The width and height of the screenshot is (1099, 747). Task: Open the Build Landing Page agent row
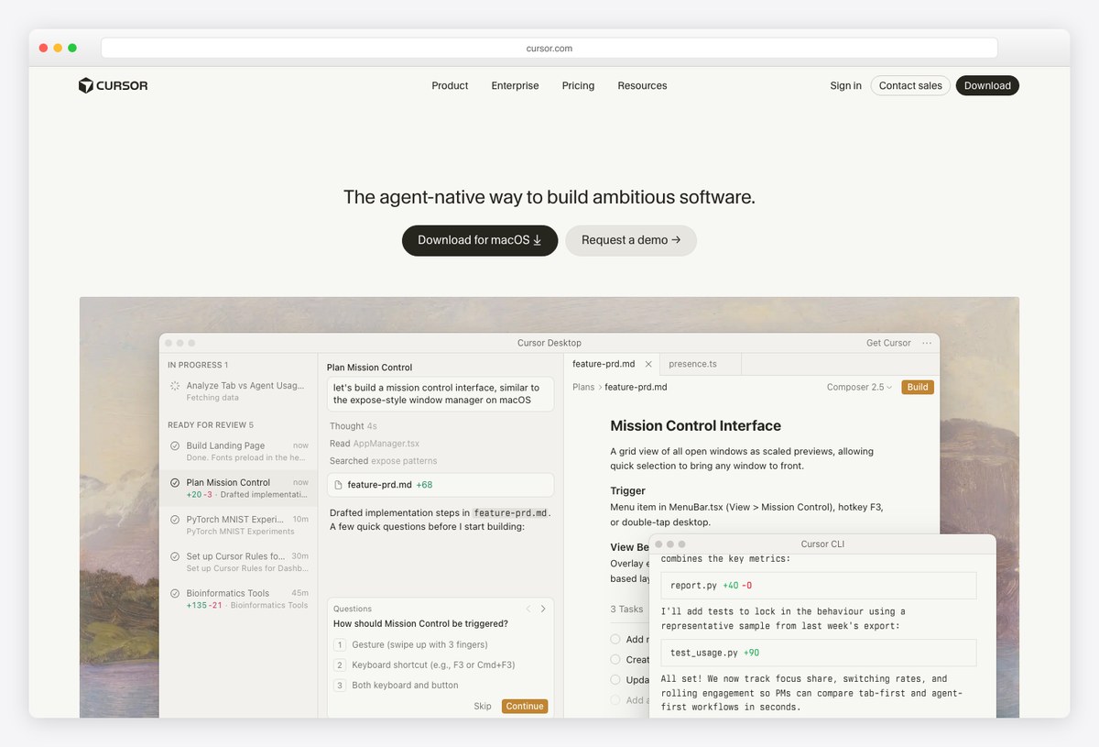[238, 451]
